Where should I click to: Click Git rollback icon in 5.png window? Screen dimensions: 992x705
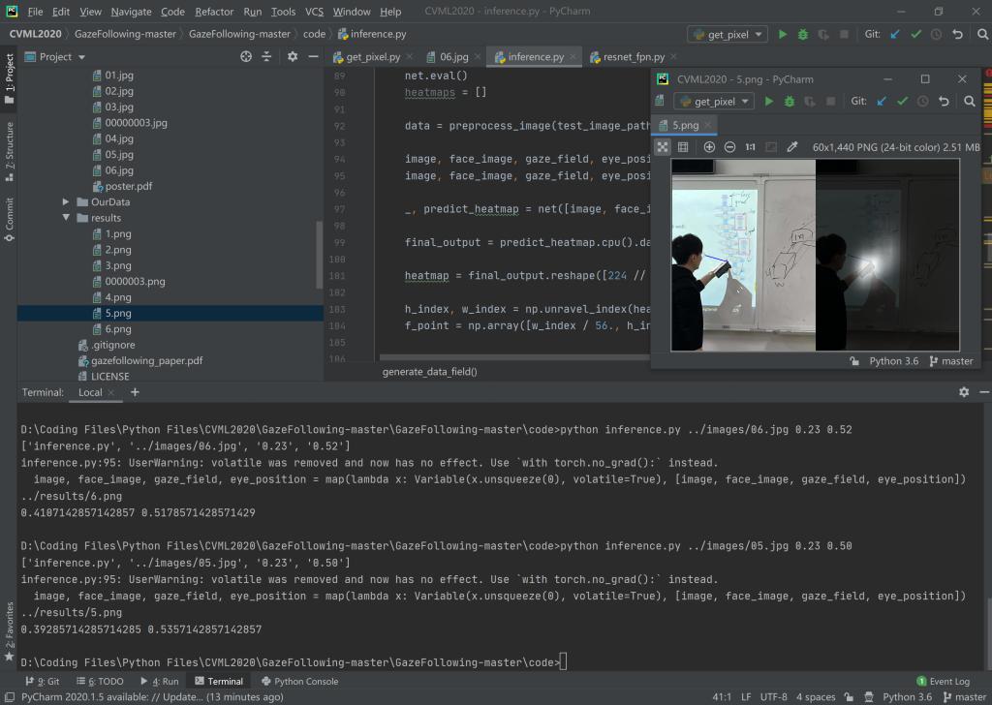click(944, 101)
